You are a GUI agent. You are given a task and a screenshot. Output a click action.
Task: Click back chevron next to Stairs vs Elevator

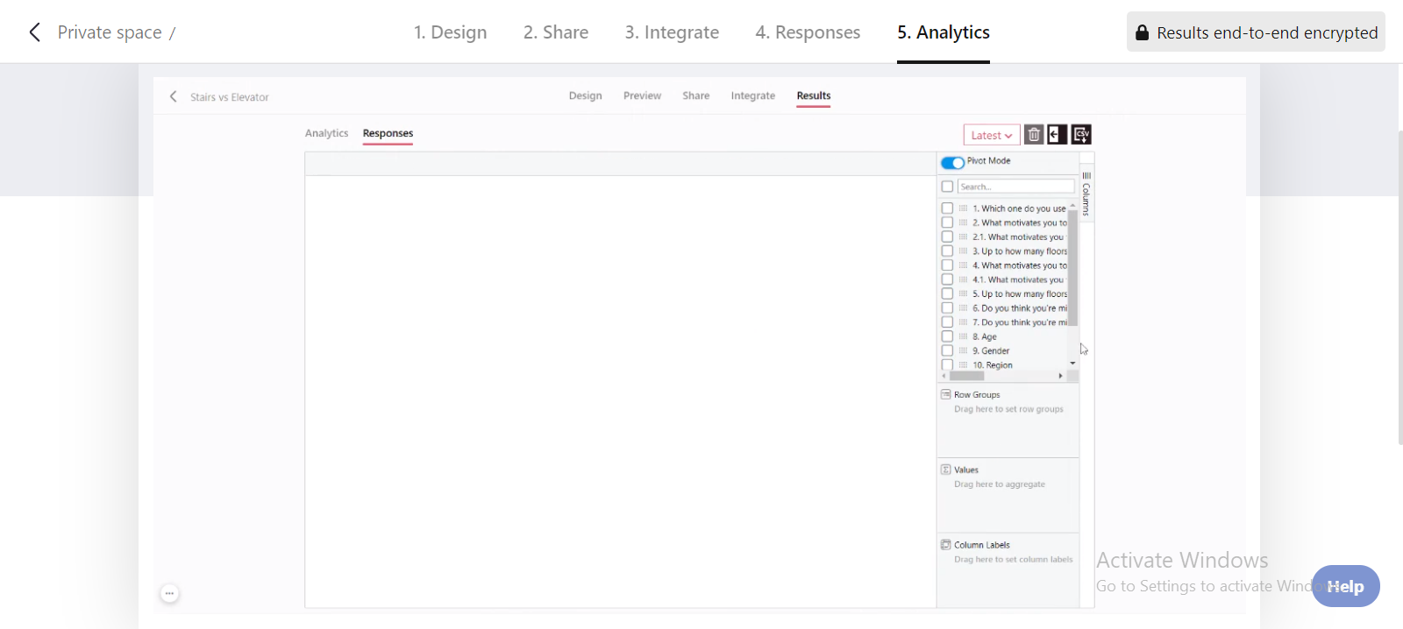tap(173, 96)
